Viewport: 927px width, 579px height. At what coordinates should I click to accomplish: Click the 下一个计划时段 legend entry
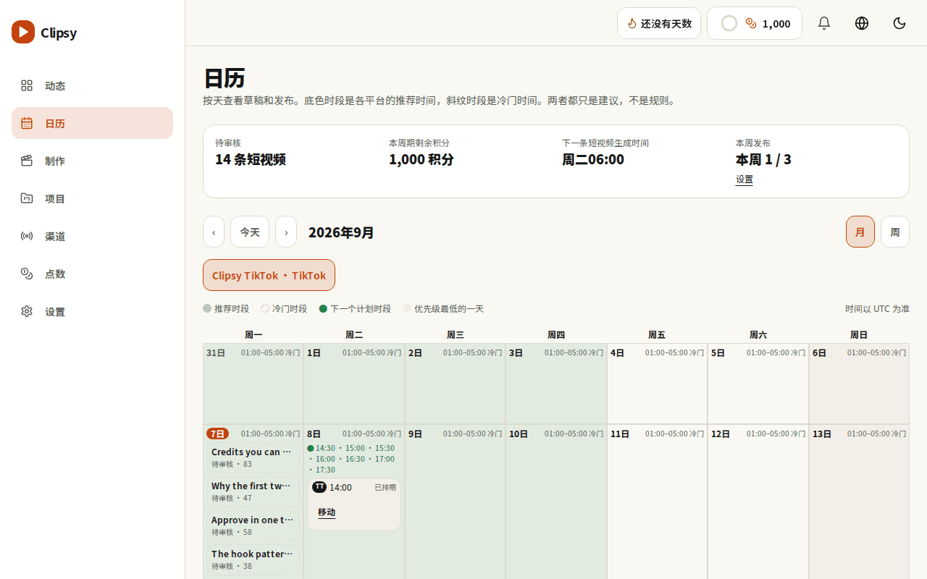(x=355, y=308)
